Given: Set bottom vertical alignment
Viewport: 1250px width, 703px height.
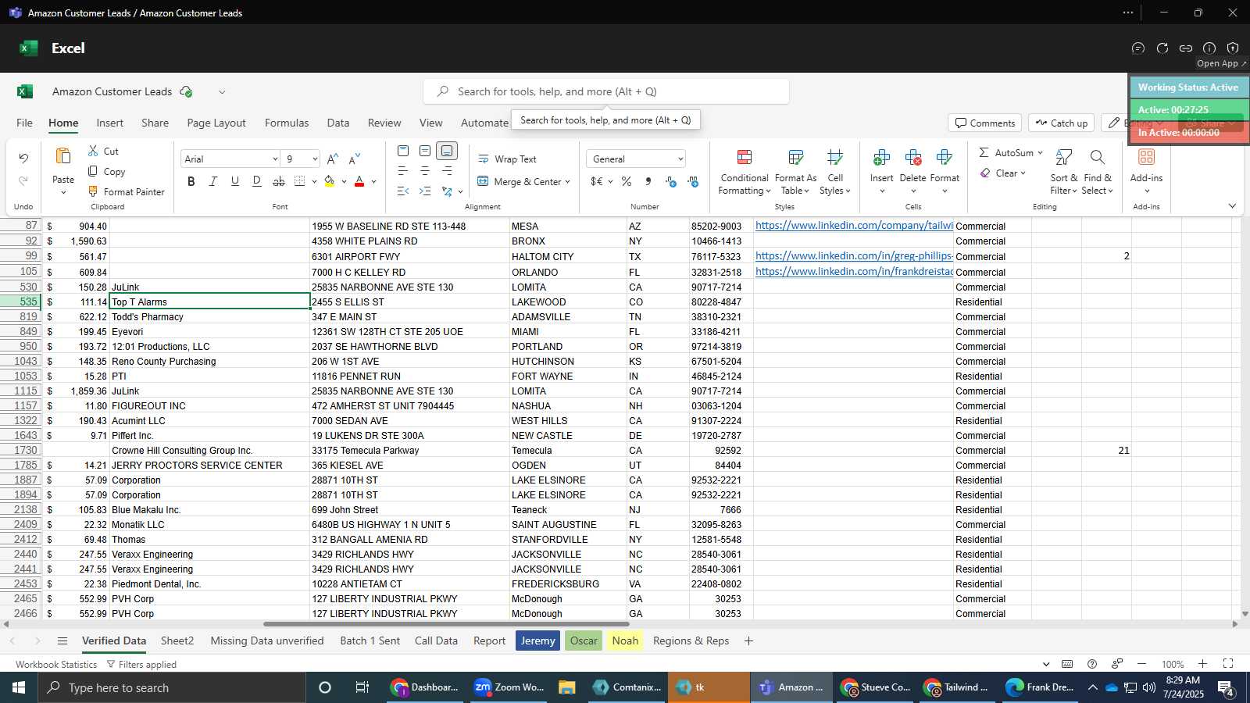Looking at the screenshot, I should [x=447, y=151].
